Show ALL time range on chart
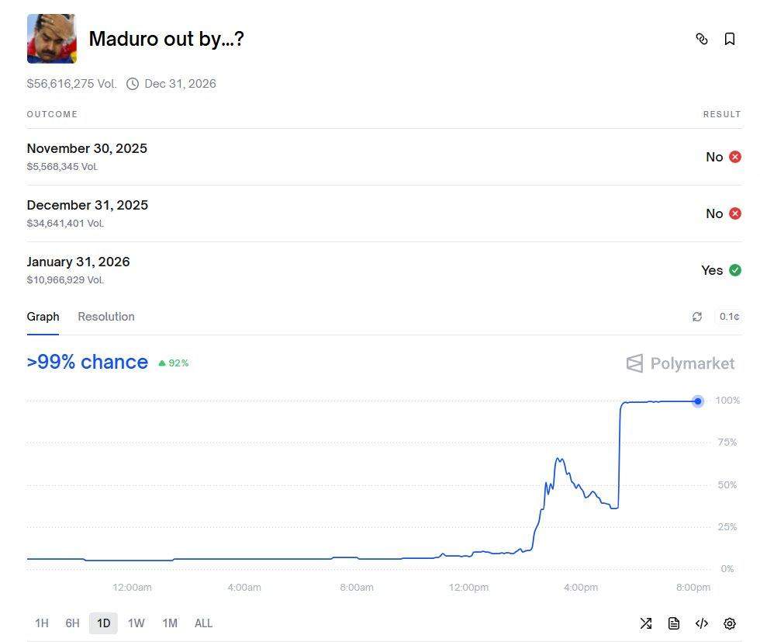This screenshot has height=642, width=760. point(203,623)
